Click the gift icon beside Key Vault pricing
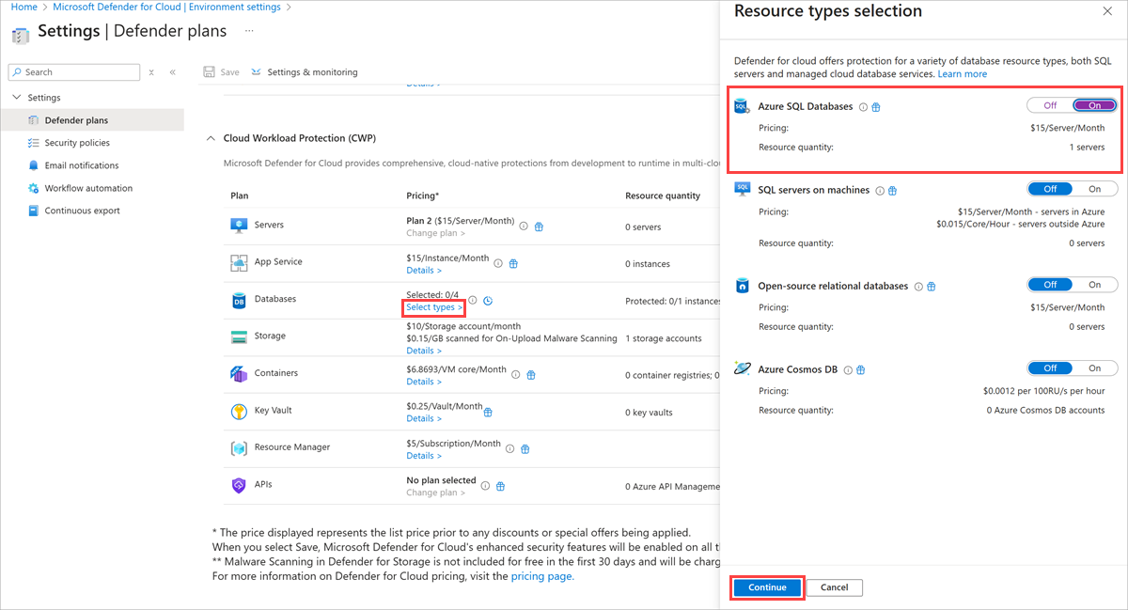This screenshot has width=1128, height=610. [489, 412]
